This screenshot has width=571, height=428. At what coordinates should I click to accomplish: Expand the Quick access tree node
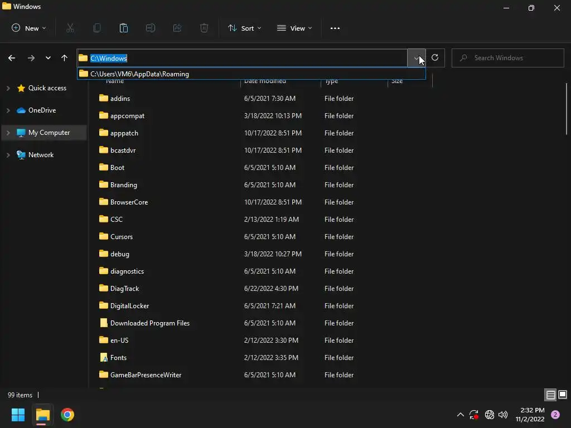(8, 88)
